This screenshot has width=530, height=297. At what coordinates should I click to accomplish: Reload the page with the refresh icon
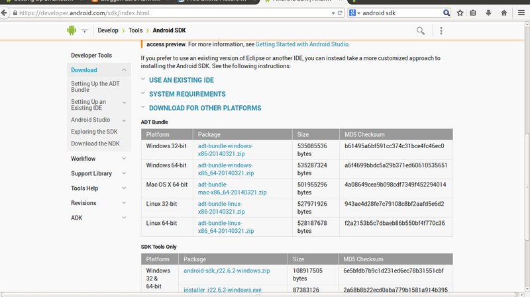tap(340, 13)
